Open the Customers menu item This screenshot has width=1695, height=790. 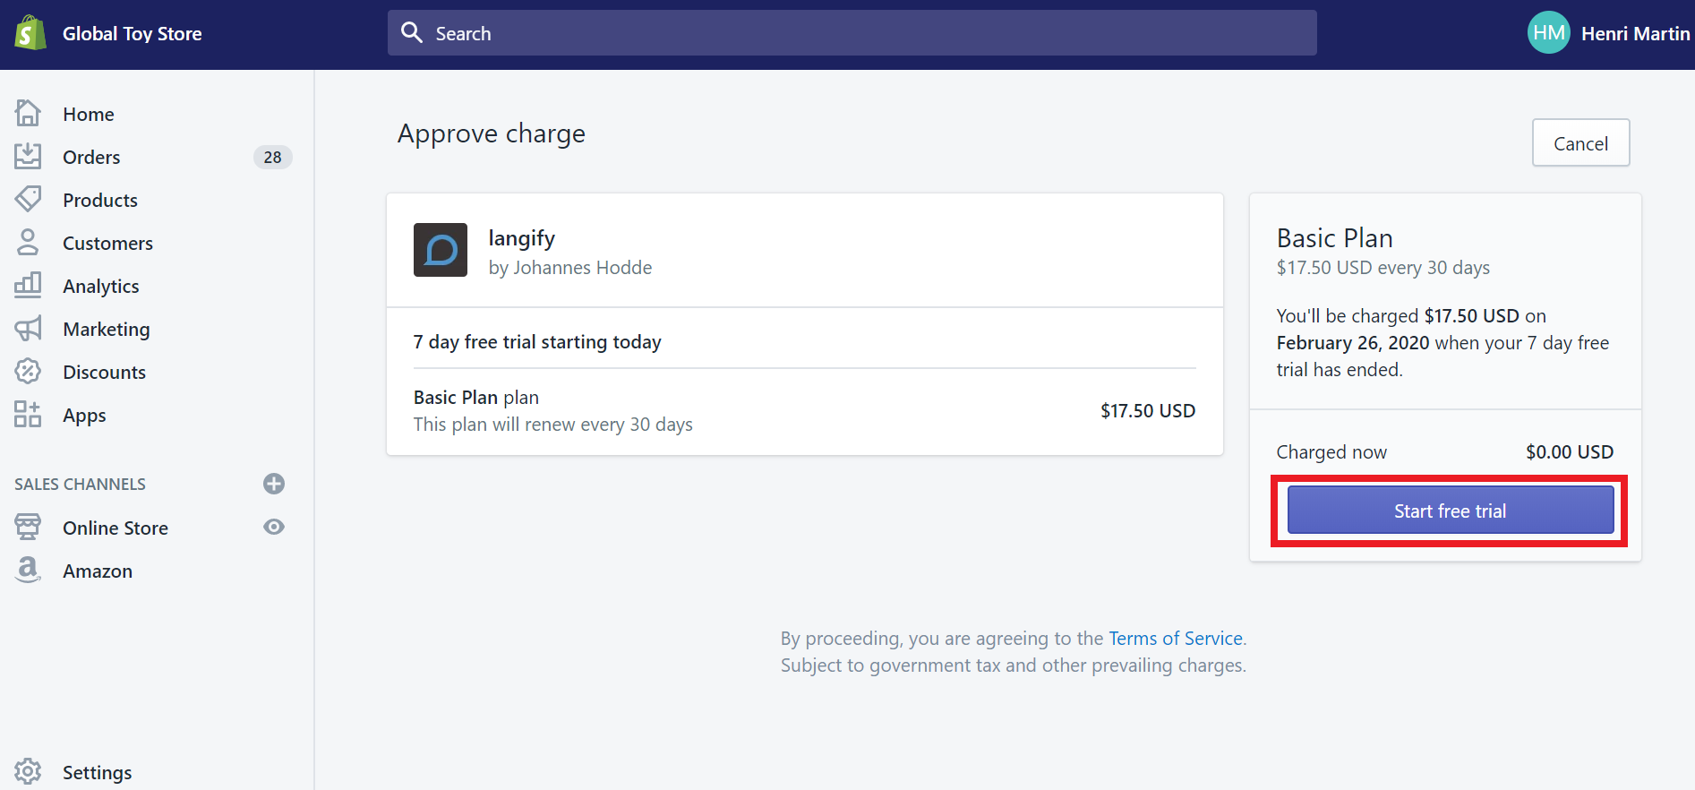pyautogui.click(x=107, y=243)
